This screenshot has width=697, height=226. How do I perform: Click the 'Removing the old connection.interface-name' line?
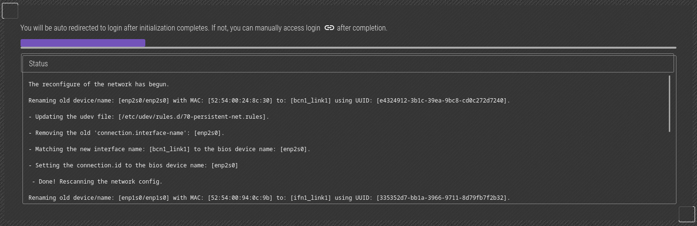click(x=126, y=133)
